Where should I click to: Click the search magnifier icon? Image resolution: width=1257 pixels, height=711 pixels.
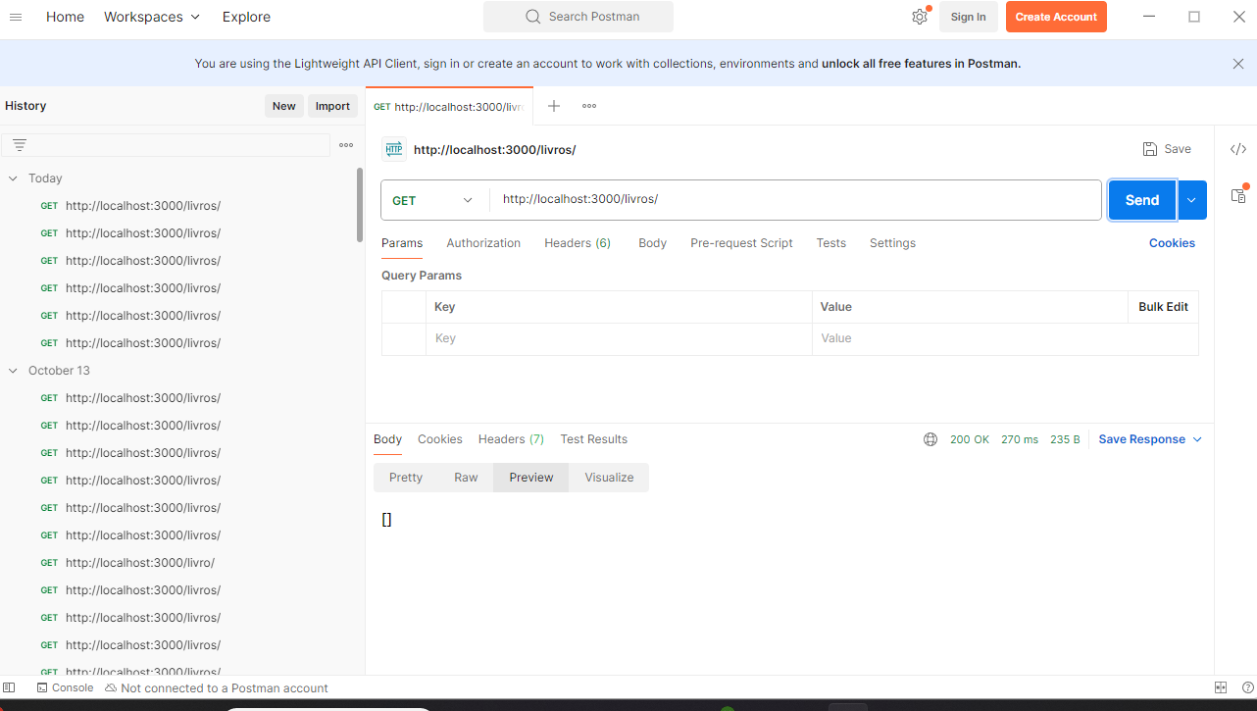[532, 17]
